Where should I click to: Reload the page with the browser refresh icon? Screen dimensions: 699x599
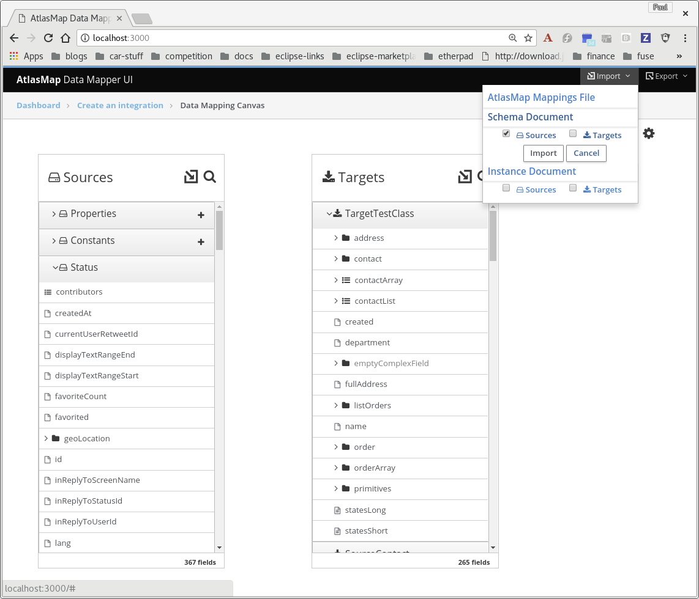tap(48, 38)
